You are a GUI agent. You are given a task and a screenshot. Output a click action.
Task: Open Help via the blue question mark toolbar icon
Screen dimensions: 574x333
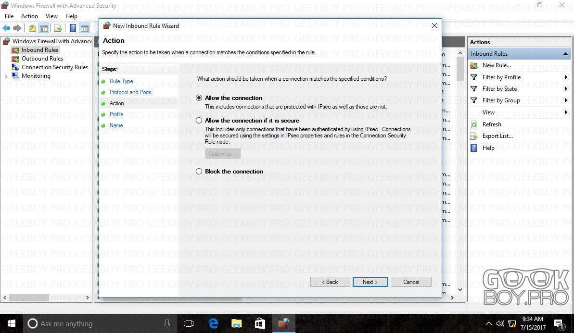pos(73,28)
